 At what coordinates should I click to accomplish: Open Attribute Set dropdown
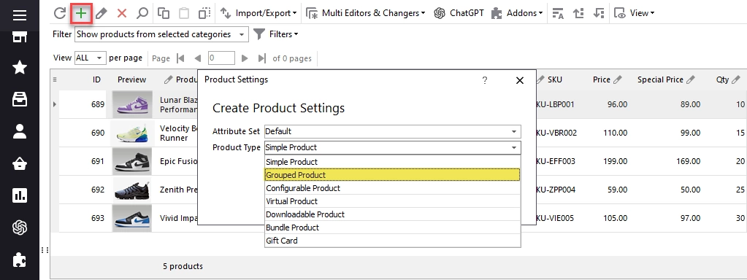(x=393, y=131)
